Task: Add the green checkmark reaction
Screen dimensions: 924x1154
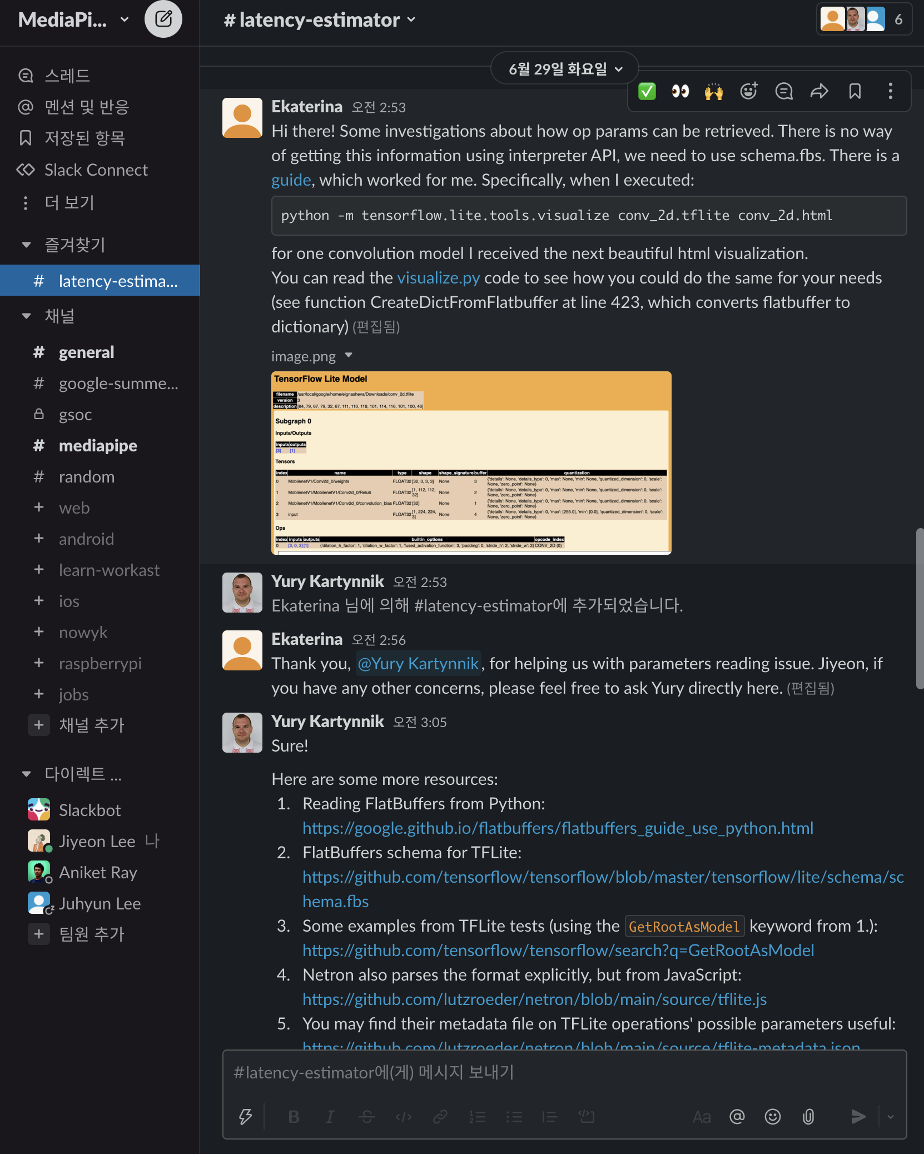Action: pyautogui.click(x=647, y=91)
